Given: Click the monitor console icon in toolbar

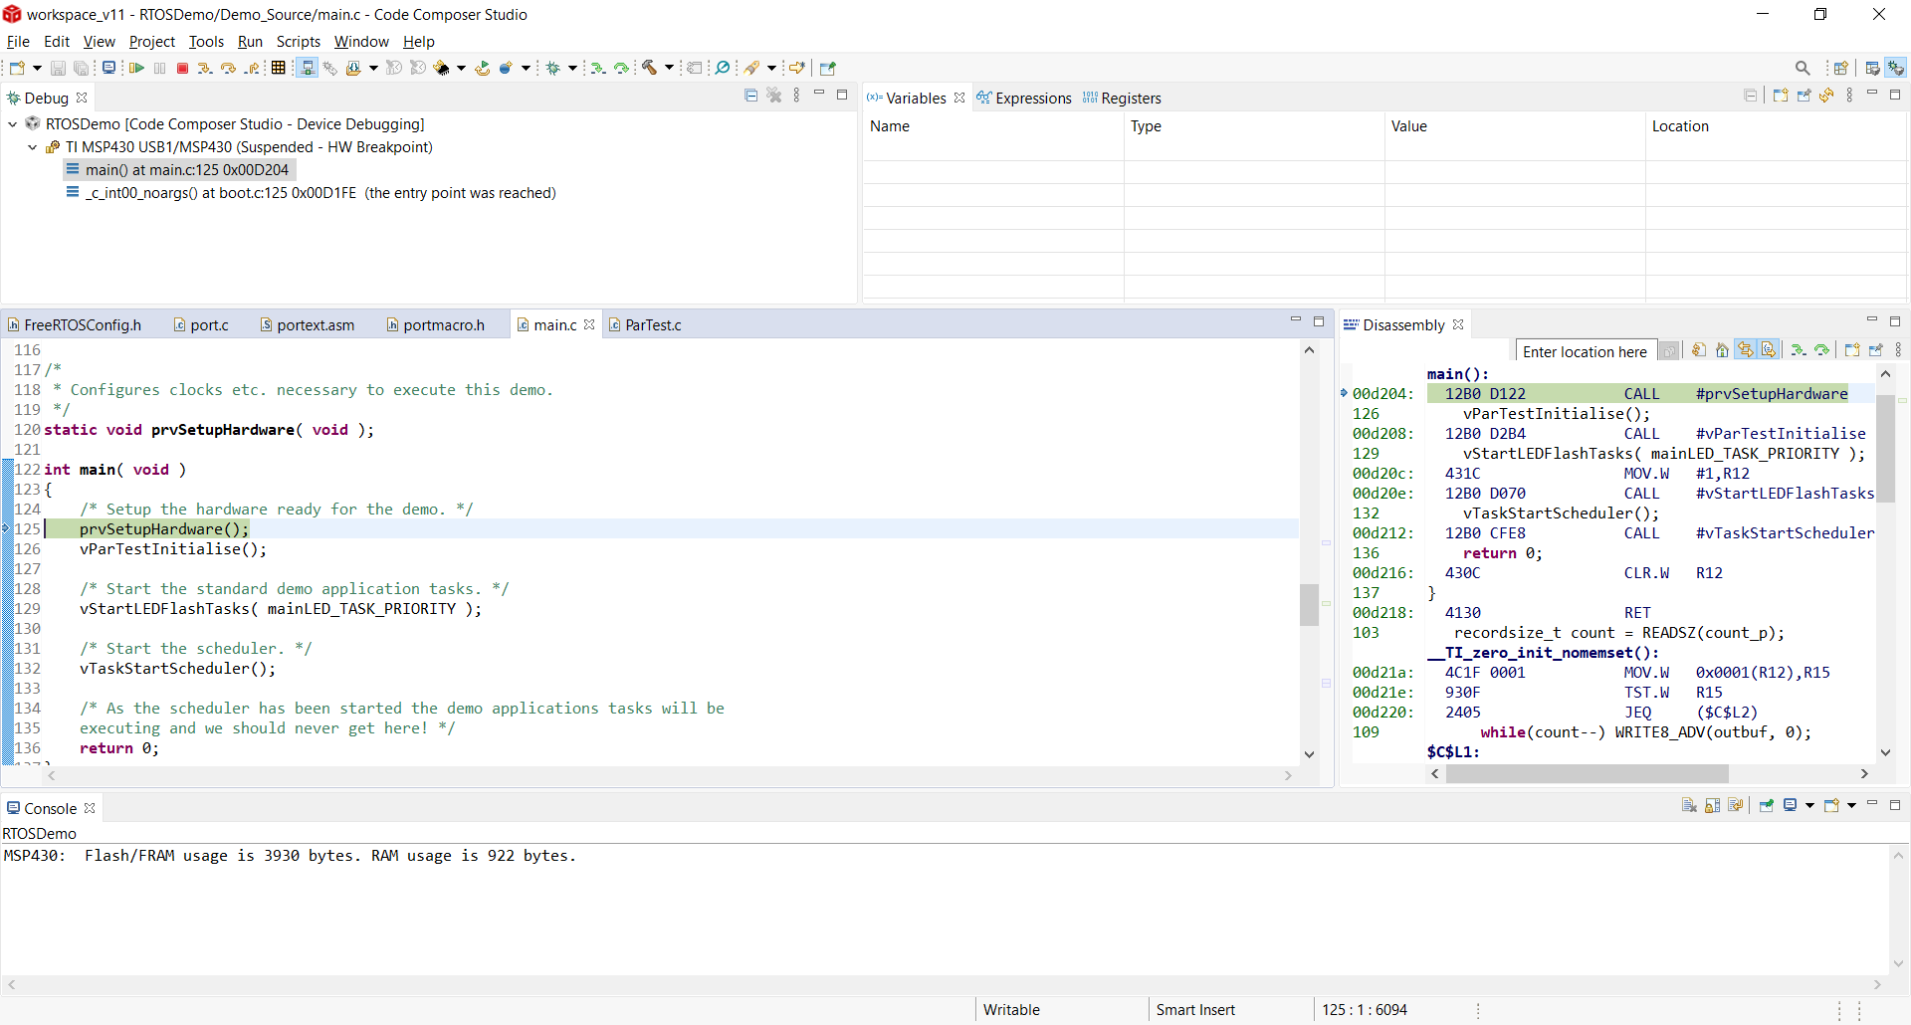Looking at the screenshot, I should tap(108, 68).
